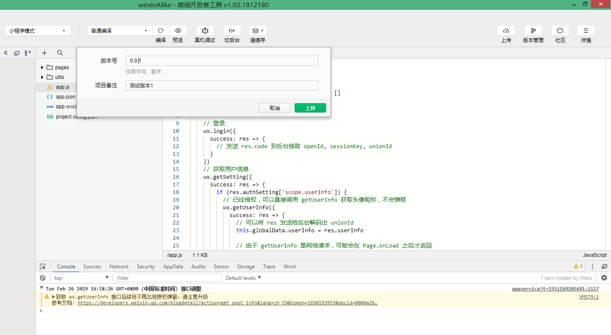Switch to the Sensor tab

(x=221, y=267)
